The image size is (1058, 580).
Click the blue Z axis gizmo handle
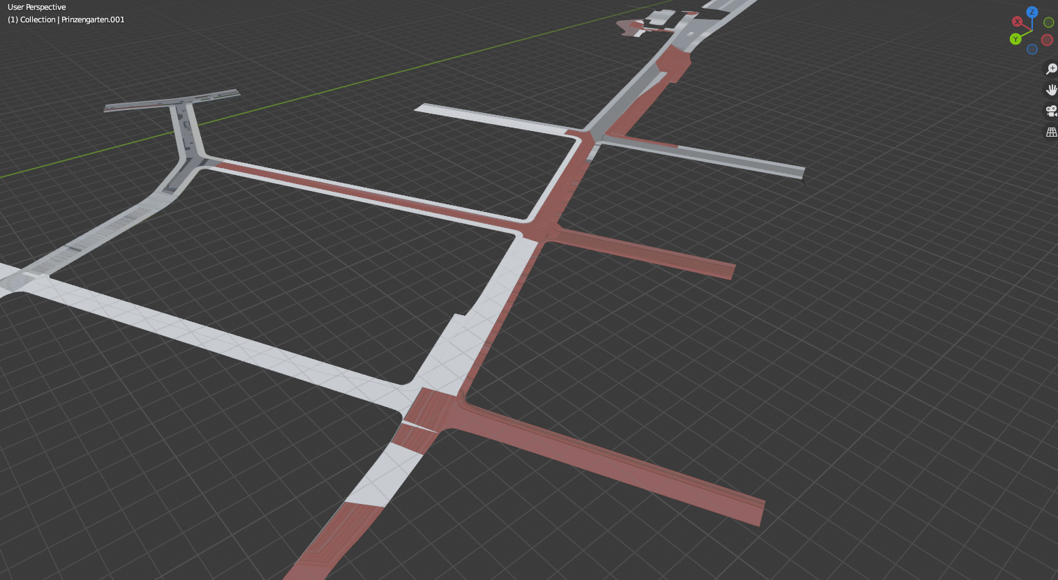click(1032, 12)
